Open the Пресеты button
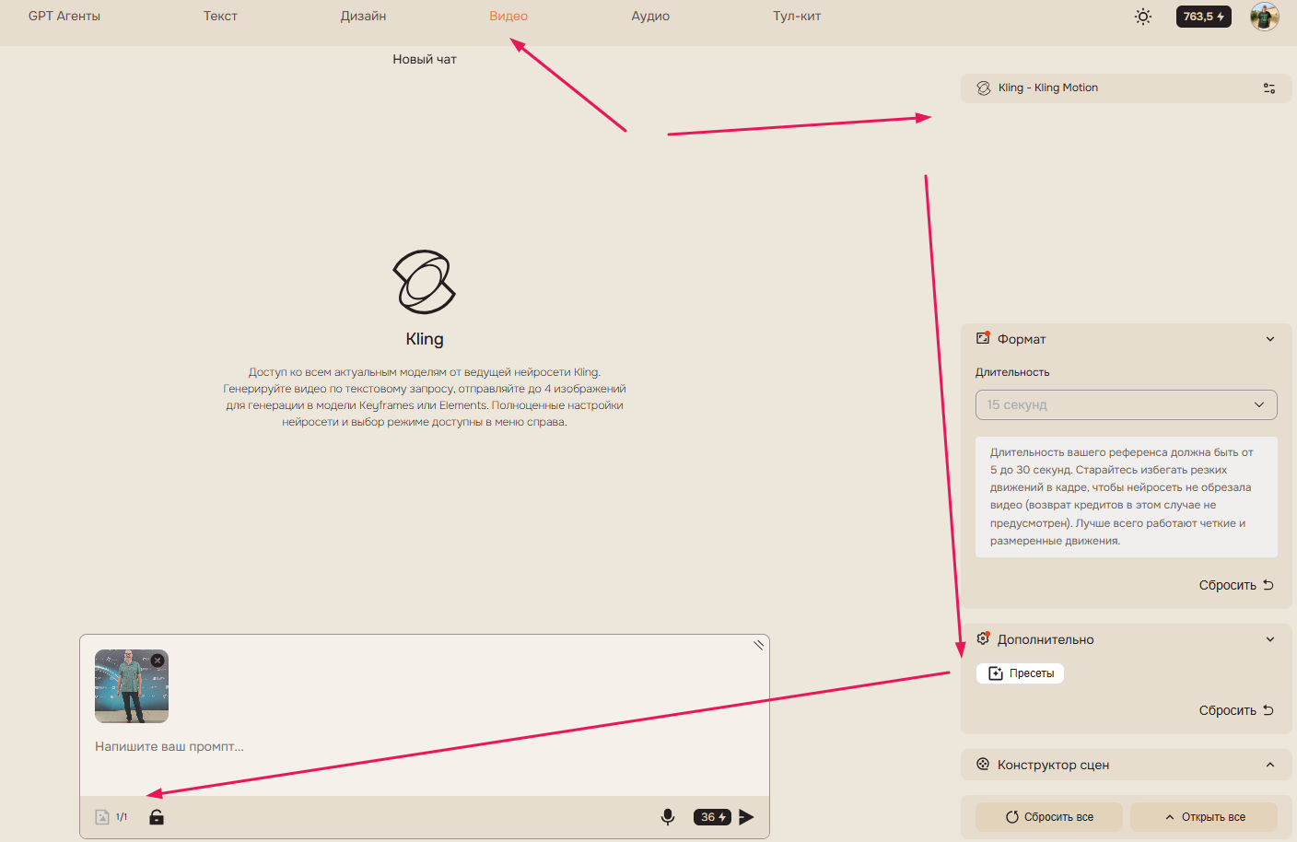Viewport: 1297px width, 842px height. pos(1021,673)
